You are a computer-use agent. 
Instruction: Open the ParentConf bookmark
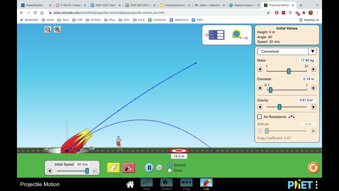(x=179, y=20)
